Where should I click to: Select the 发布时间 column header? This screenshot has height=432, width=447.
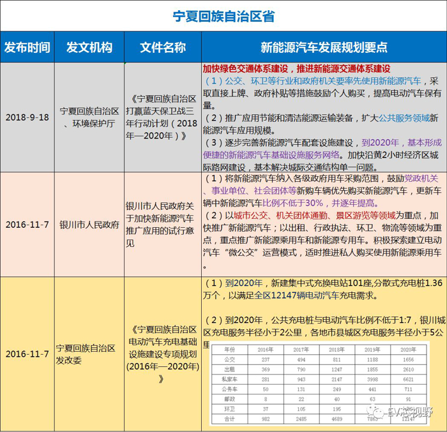coord(27,47)
